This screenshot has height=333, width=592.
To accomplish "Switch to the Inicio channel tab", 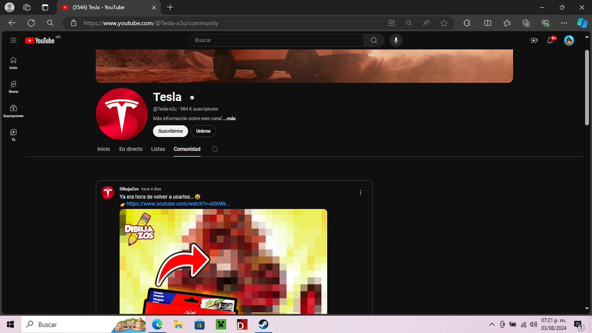I will click(x=104, y=149).
